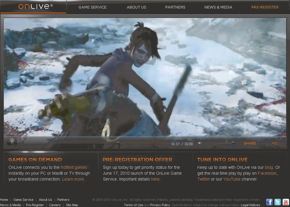Open the YouTube text link in Tune Into OnLive

click(x=232, y=179)
